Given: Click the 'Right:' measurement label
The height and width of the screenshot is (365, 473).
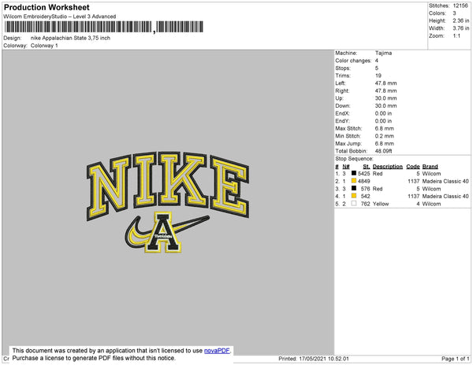Looking at the screenshot, I should coord(342,90).
